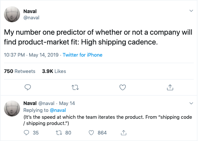Like the main tweet with heart icon
The image size is (198, 141).
(x=122, y=87)
